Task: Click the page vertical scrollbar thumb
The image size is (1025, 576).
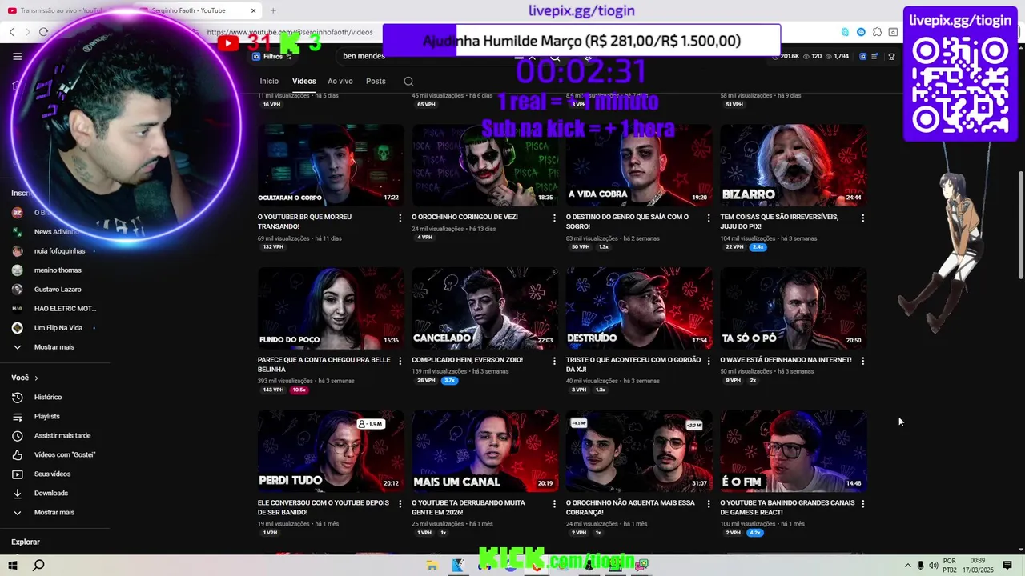Action: click(x=1020, y=224)
